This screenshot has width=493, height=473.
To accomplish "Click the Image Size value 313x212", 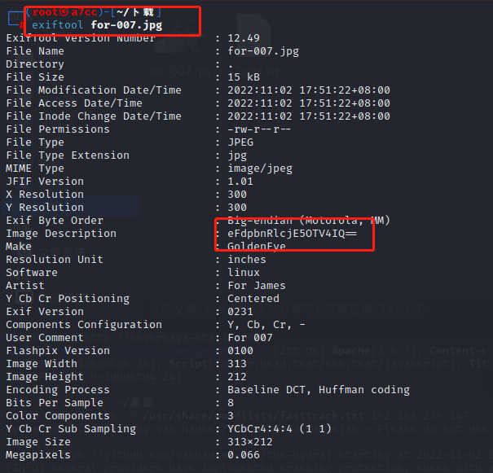I will pos(250,442).
